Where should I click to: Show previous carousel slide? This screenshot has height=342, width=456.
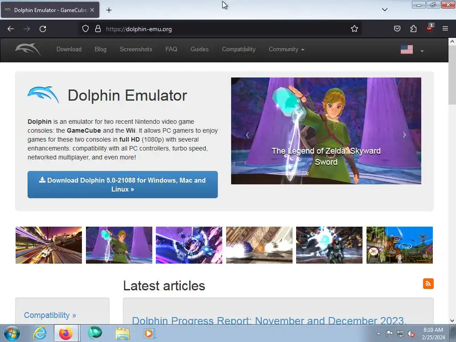pyautogui.click(x=248, y=135)
